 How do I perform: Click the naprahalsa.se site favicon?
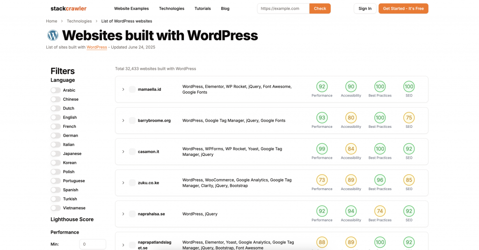[x=132, y=214]
